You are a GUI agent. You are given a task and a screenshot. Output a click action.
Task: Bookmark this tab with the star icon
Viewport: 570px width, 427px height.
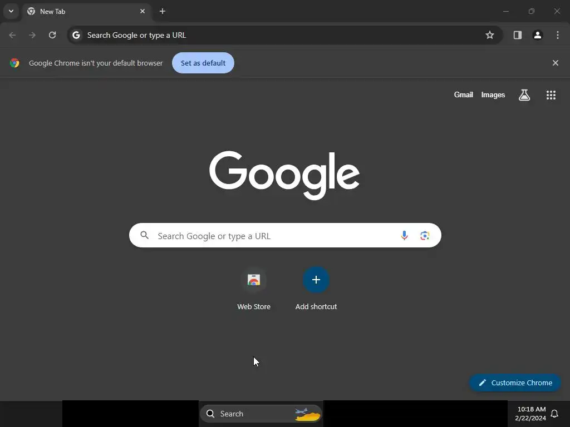490,35
